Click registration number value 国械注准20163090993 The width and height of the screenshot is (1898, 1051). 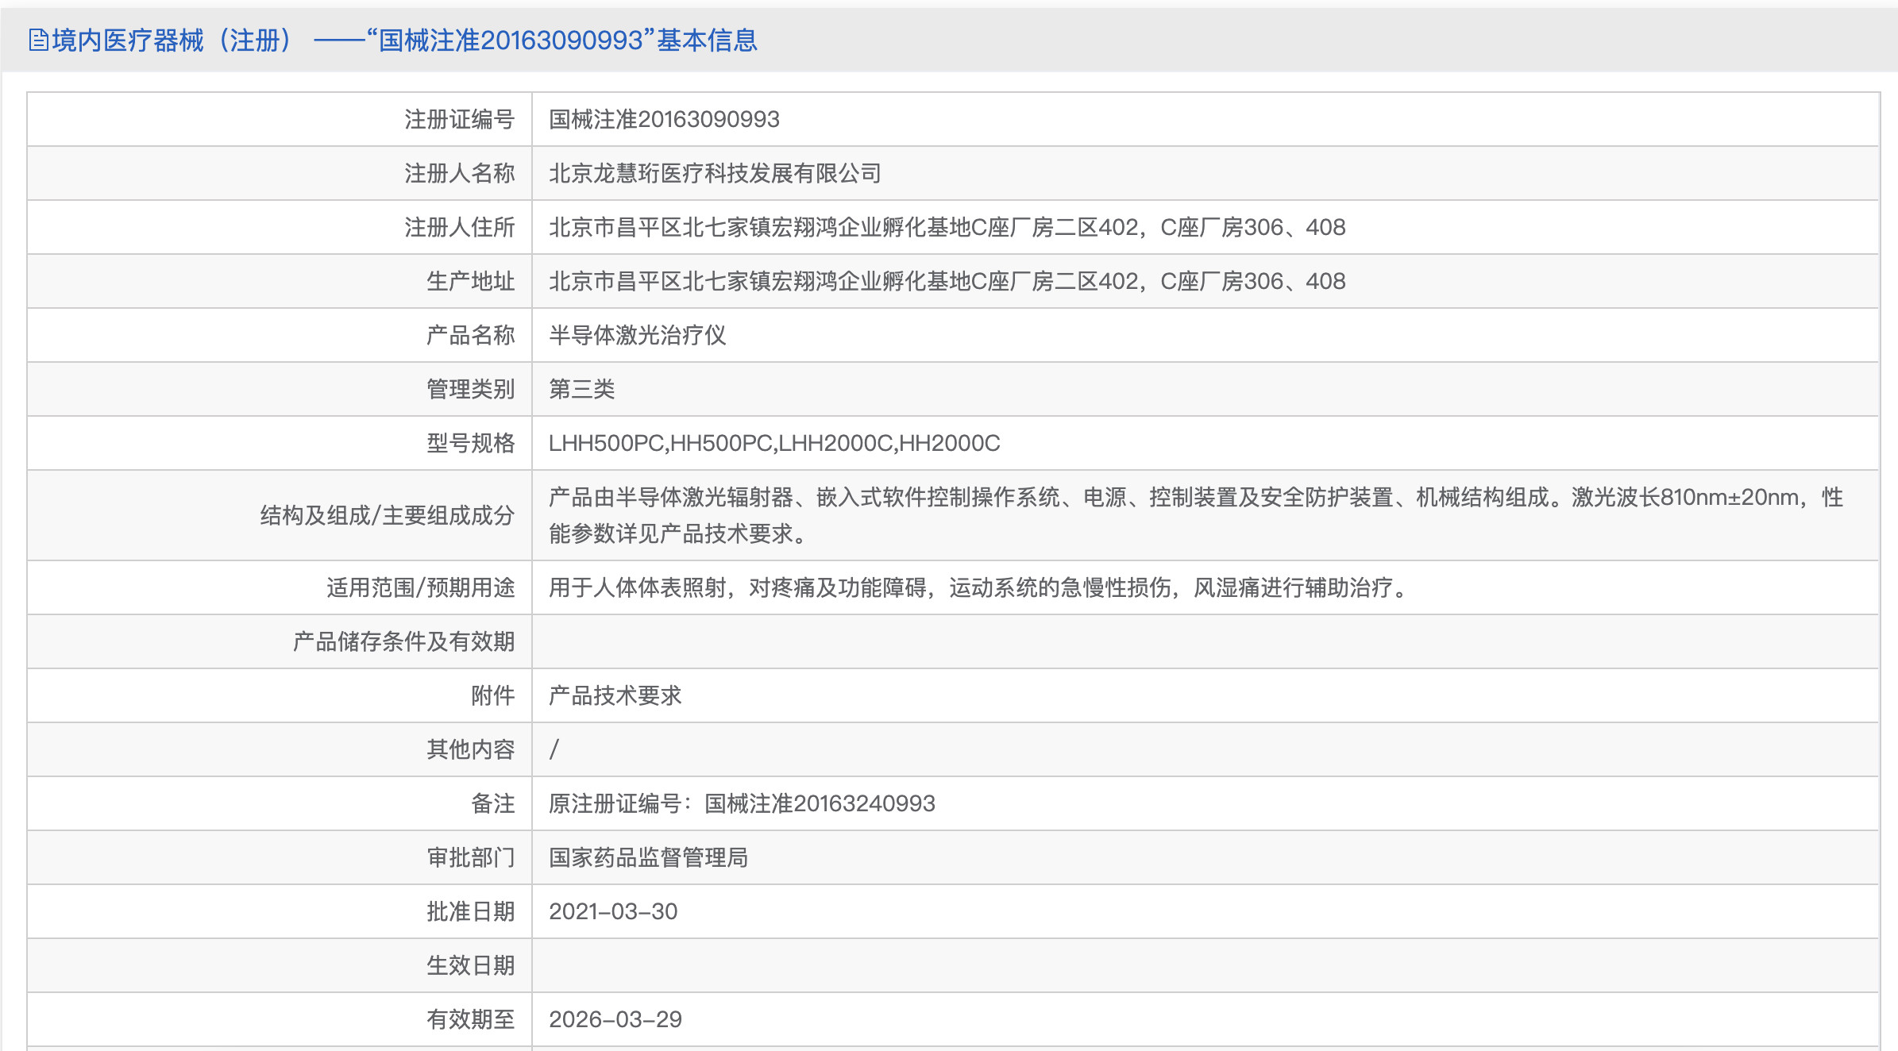pyautogui.click(x=664, y=119)
